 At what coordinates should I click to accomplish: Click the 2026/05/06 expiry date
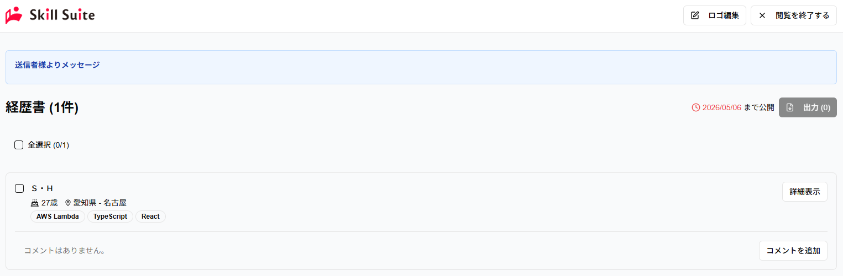tap(721, 107)
